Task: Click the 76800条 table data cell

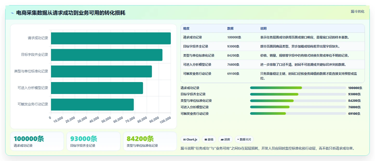Action: pos(233,65)
